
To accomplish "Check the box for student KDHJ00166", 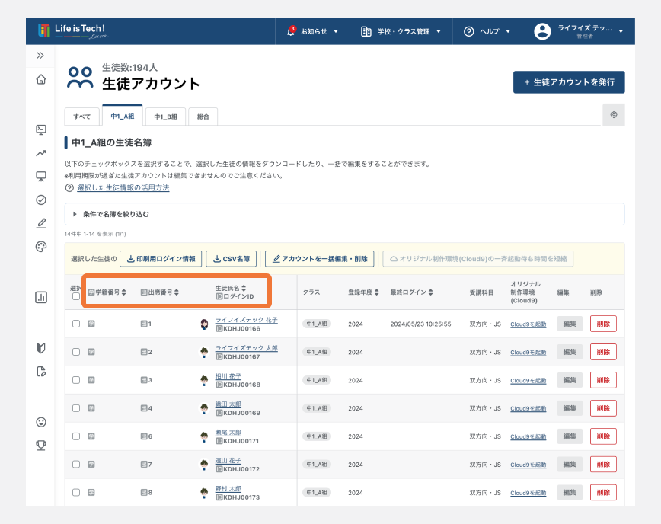I will [x=75, y=324].
